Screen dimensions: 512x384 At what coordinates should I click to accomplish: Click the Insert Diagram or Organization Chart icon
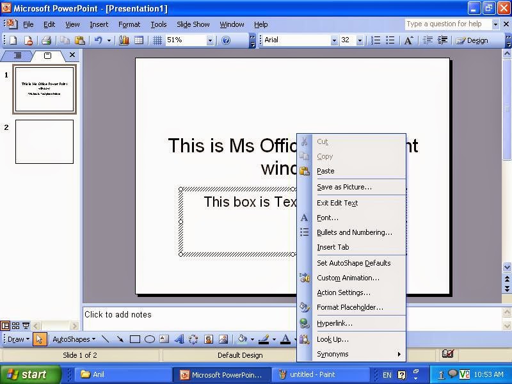[193, 340]
